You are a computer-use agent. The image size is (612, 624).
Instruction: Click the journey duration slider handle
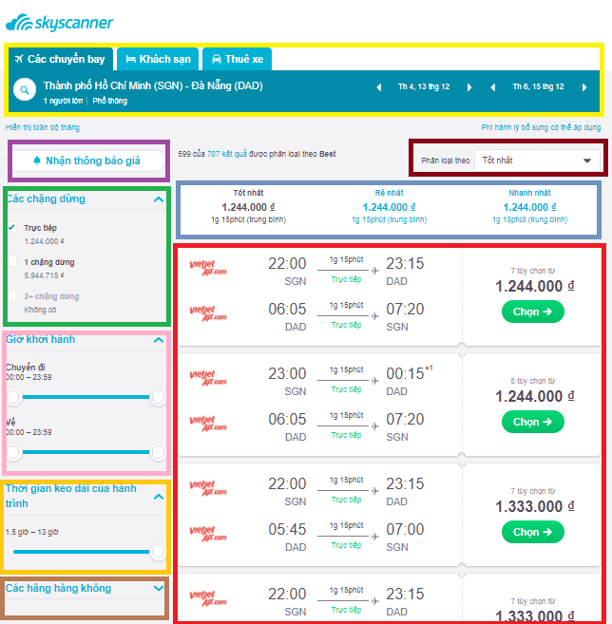pos(158,552)
